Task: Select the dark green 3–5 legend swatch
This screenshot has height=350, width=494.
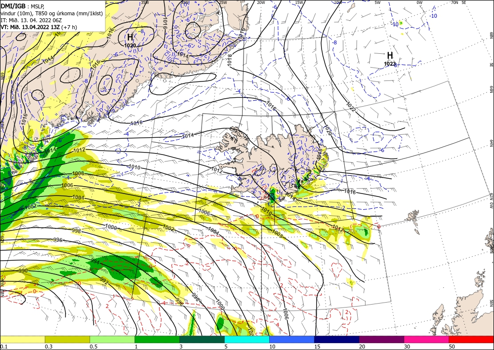Action: [x=202, y=339]
